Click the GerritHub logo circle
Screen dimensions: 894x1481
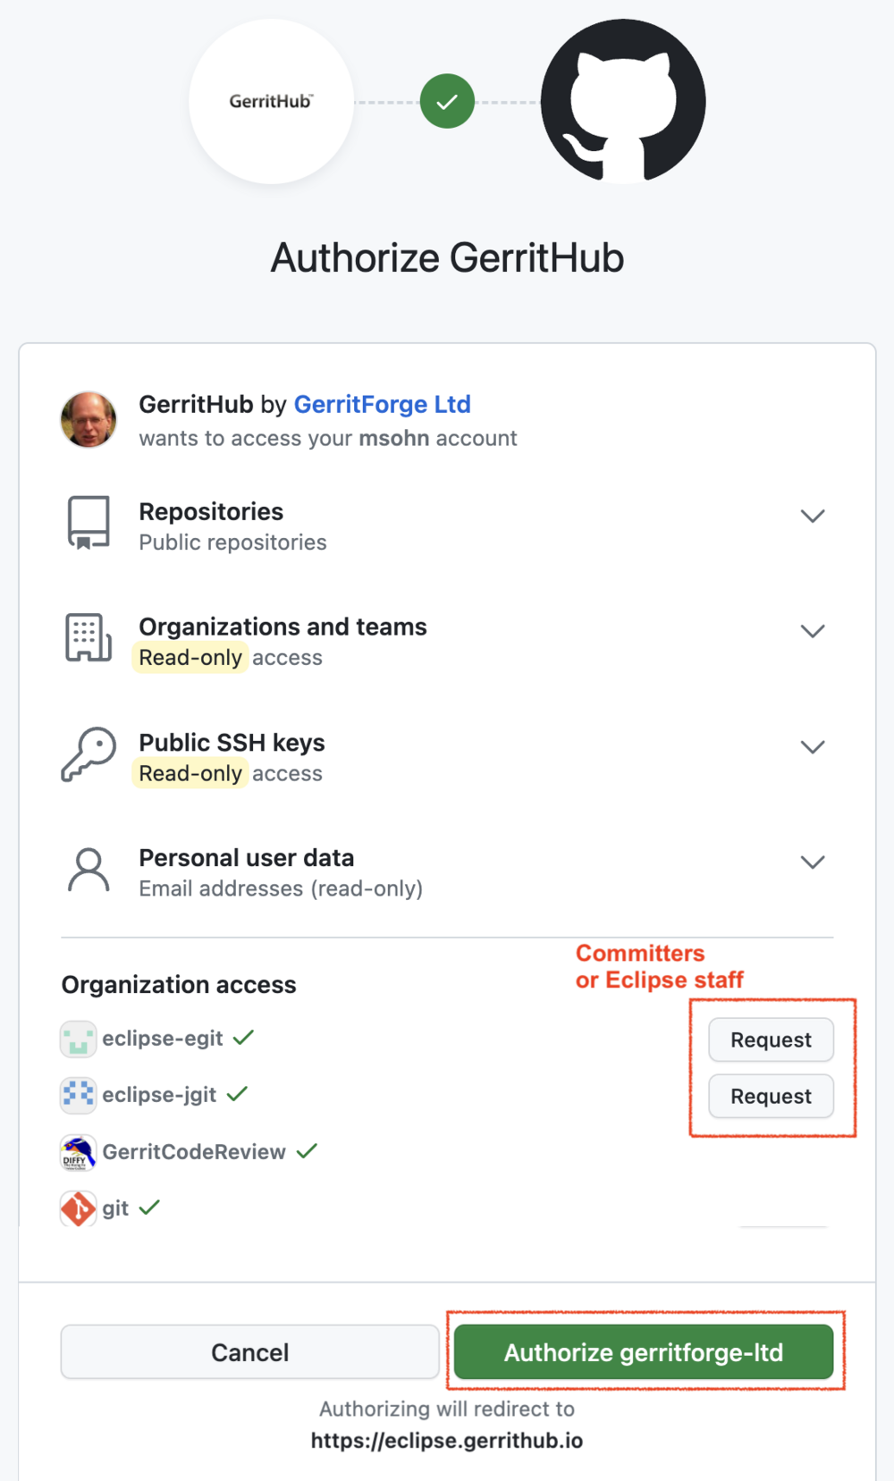tap(270, 101)
